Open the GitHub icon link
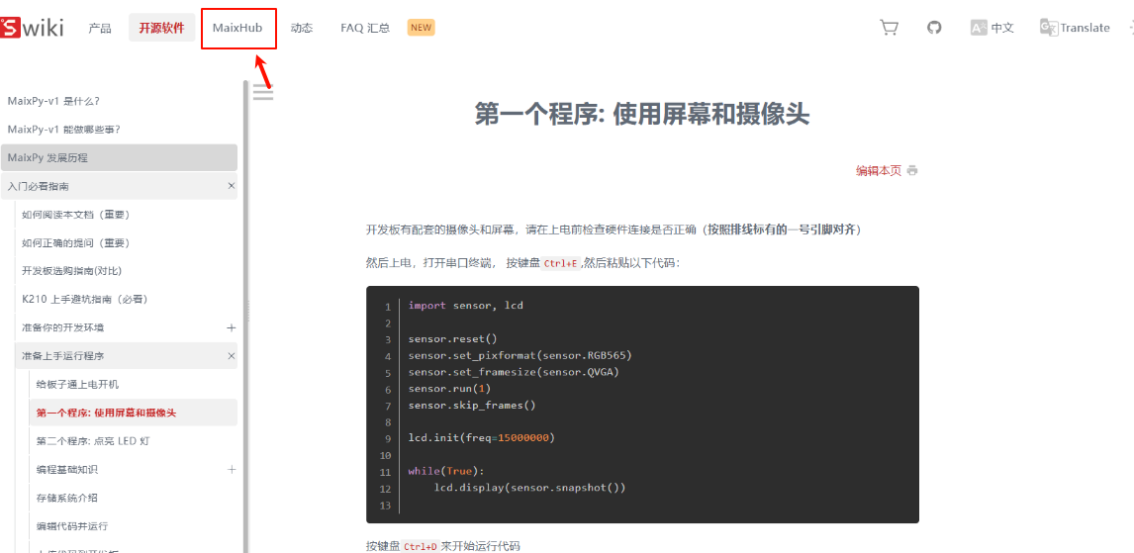The width and height of the screenshot is (1134, 553). pyautogui.click(x=934, y=28)
